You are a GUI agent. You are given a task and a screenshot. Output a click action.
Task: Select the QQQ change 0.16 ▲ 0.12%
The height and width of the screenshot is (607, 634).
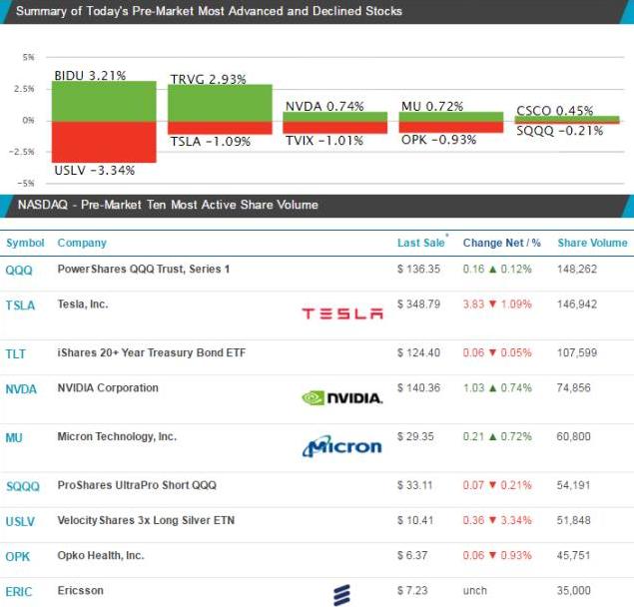(497, 269)
